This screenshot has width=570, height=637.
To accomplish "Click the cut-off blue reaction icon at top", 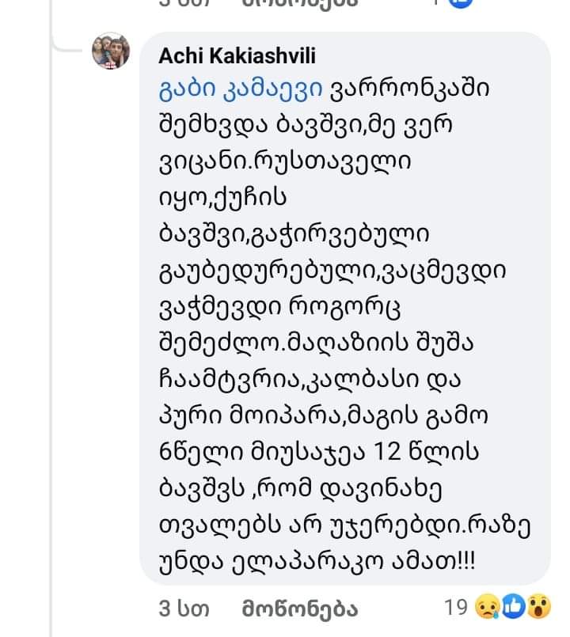I will (459, 3).
